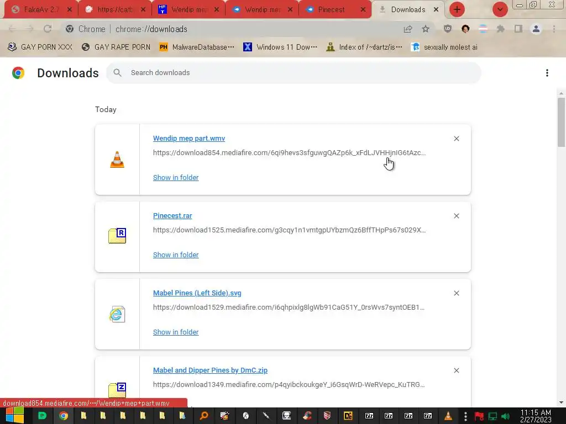Screen dimensions: 566x424
Task: Click the Internet Explorer file icon for the svg
Action: click(117, 314)
